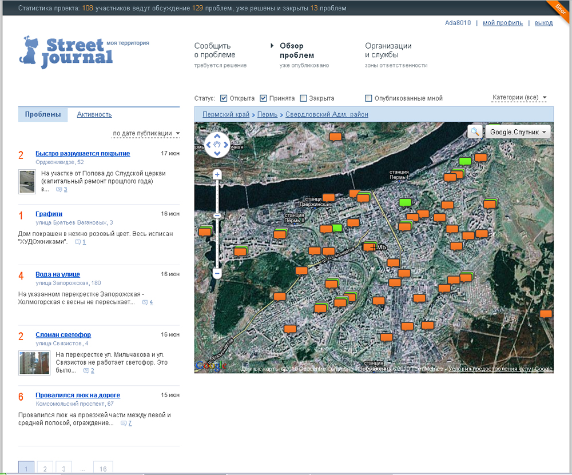Open comments icon under Графити problem
Screen dimensions: 572x475
point(78,242)
